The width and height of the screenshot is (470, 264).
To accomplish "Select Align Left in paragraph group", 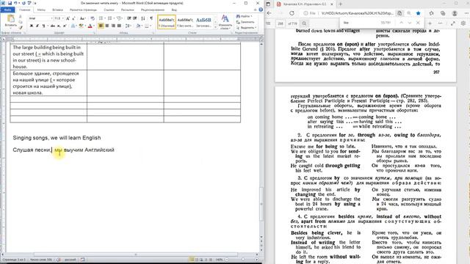I will 101,26.
